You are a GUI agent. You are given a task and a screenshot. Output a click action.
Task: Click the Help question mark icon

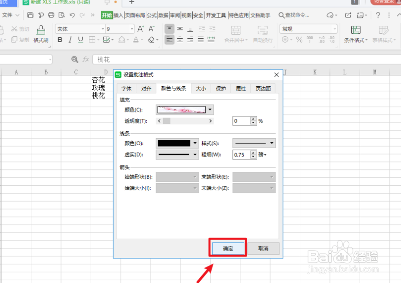378,15
